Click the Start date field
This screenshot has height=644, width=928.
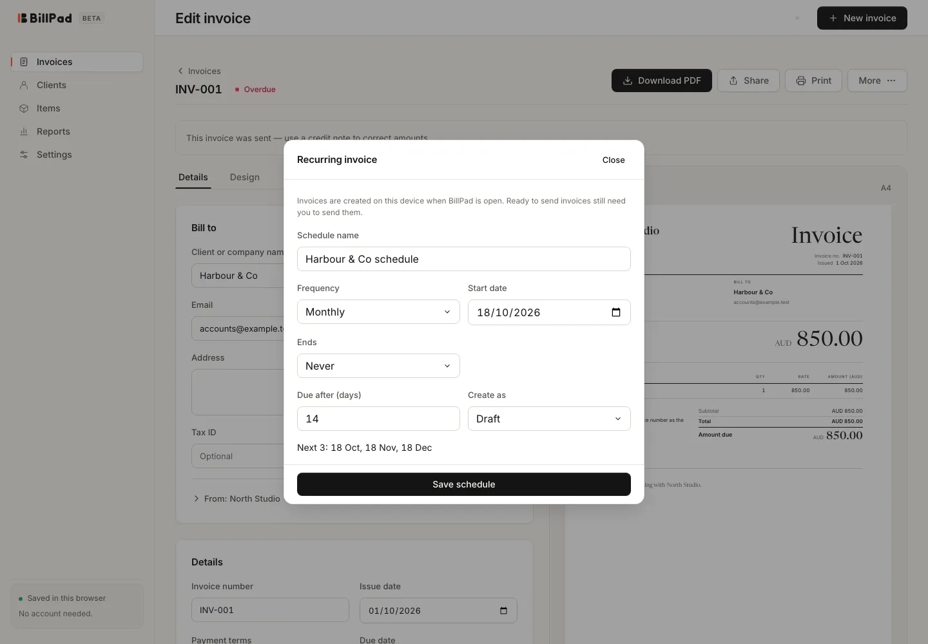pyautogui.click(x=549, y=312)
